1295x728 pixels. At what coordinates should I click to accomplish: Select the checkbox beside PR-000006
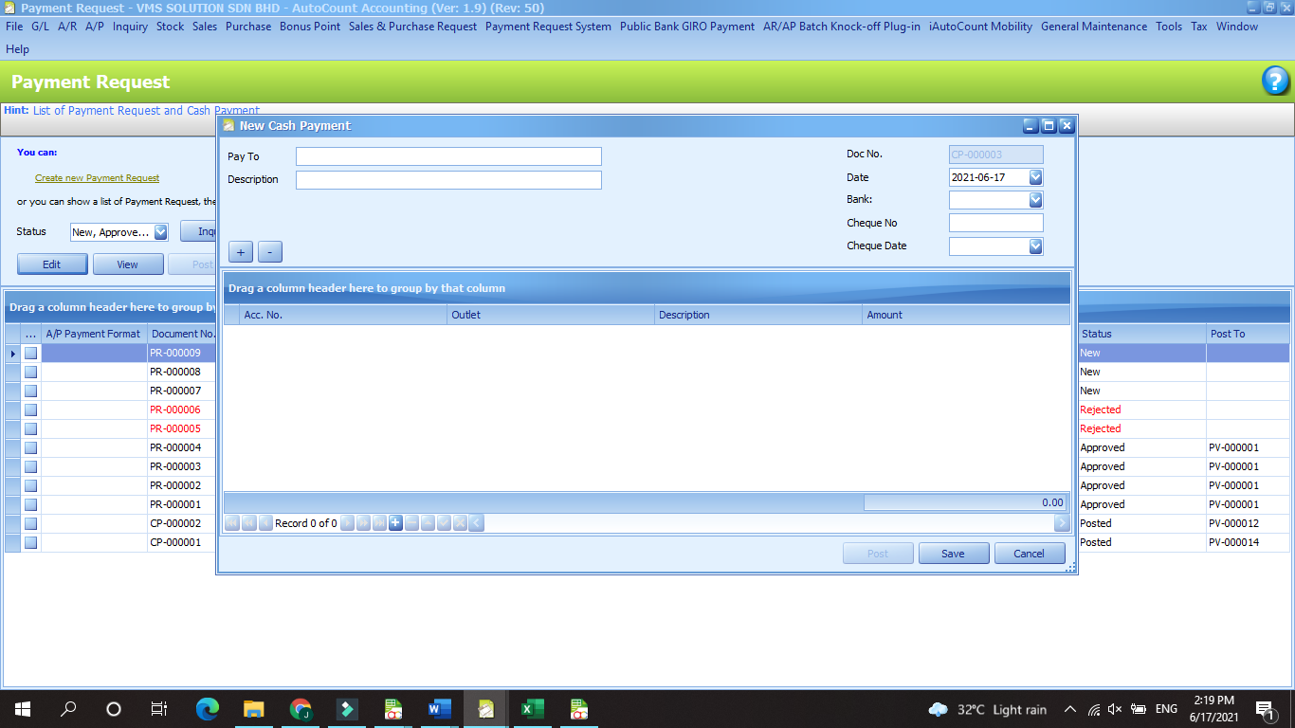[x=31, y=409]
